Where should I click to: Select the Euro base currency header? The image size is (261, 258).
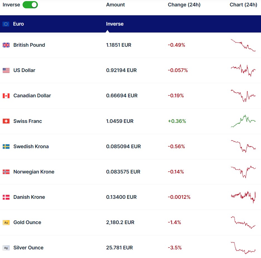[x=18, y=24]
